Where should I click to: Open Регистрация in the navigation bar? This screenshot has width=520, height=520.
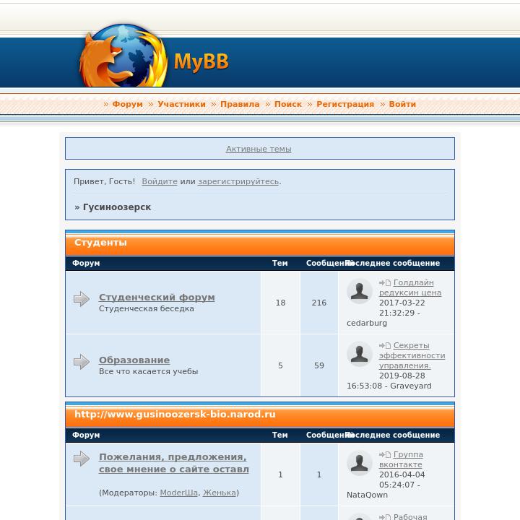point(345,104)
